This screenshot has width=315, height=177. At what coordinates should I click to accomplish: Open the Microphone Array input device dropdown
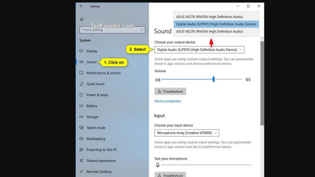pyautogui.click(x=187, y=133)
